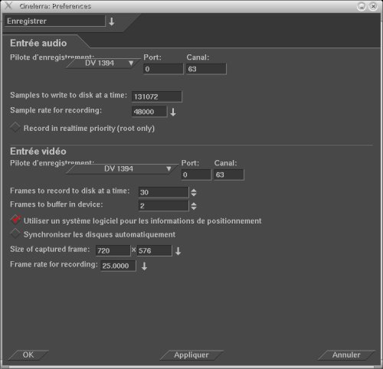
Task: Open captured frame size presets arrow
Action: (178, 251)
